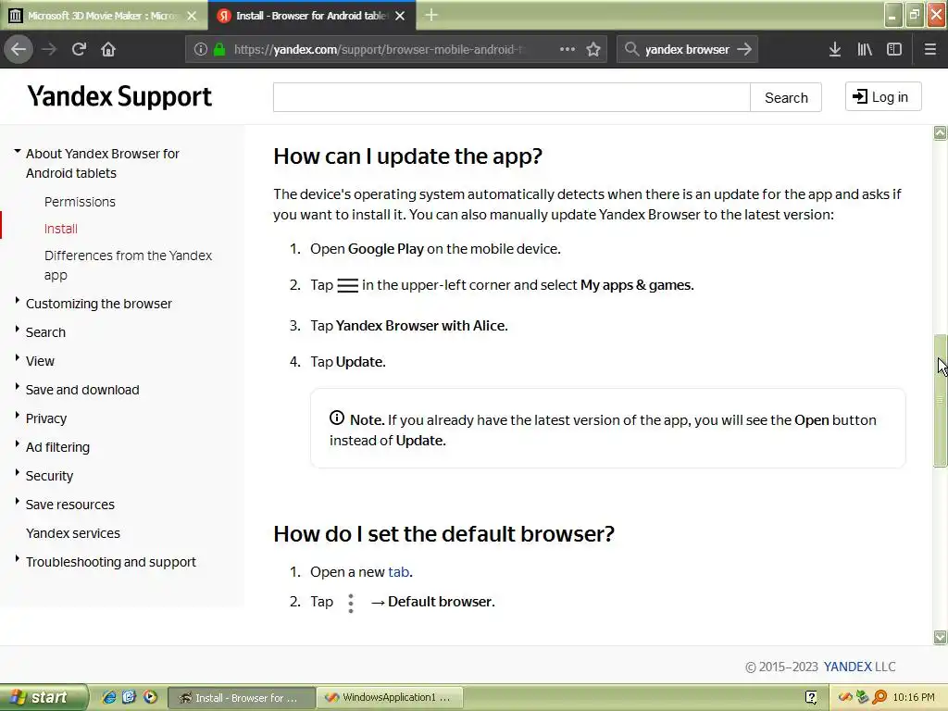Switch to Install - Browser taskbar button
Viewport: 948px width, 711px height.
[x=241, y=698]
